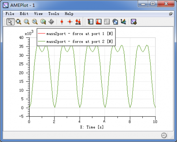Click the red histogram plot icon
Screen dimensions: 177x142
(99, 22)
